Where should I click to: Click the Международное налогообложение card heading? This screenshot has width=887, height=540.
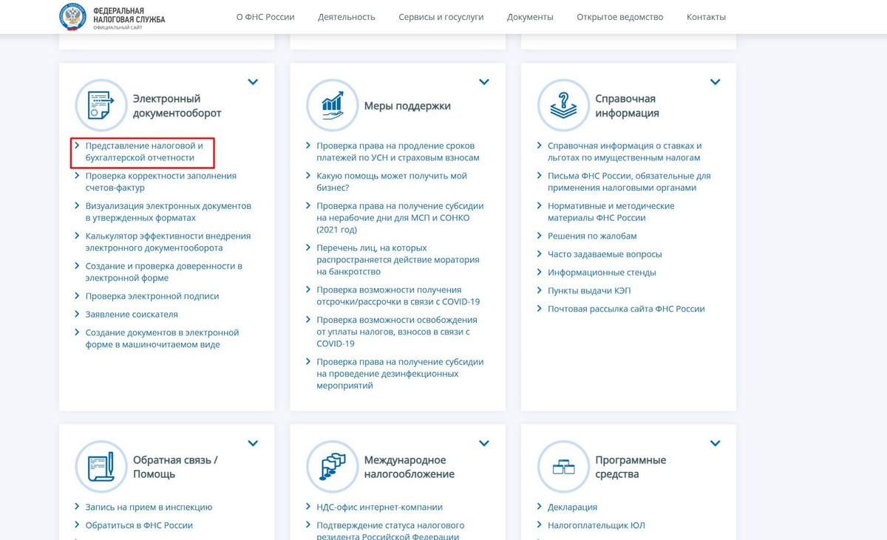coord(409,467)
